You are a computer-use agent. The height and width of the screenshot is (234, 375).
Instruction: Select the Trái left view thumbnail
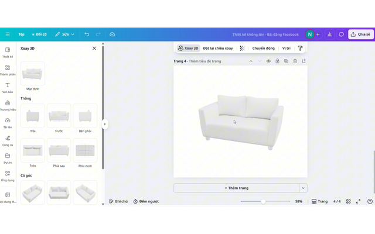coord(33,116)
